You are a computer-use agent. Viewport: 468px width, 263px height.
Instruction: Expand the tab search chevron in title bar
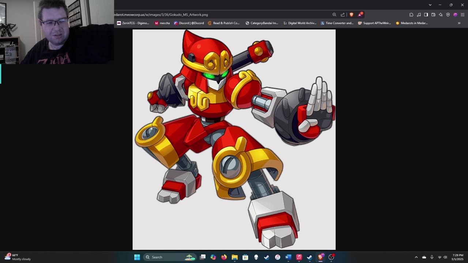point(430,5)
